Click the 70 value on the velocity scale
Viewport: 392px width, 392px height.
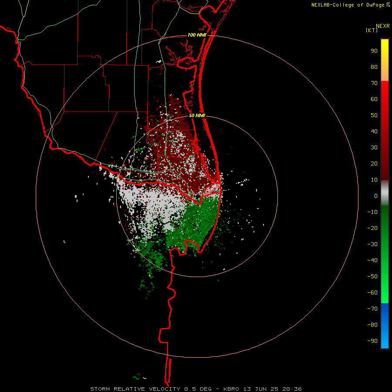(x=374, y=83)
